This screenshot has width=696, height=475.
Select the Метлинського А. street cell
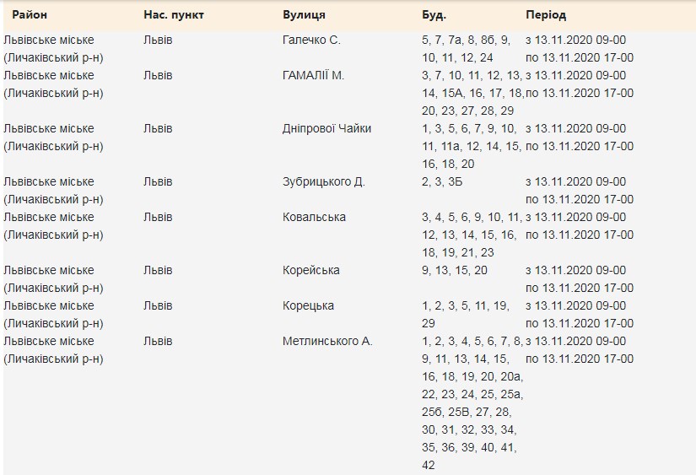[327, 341]
